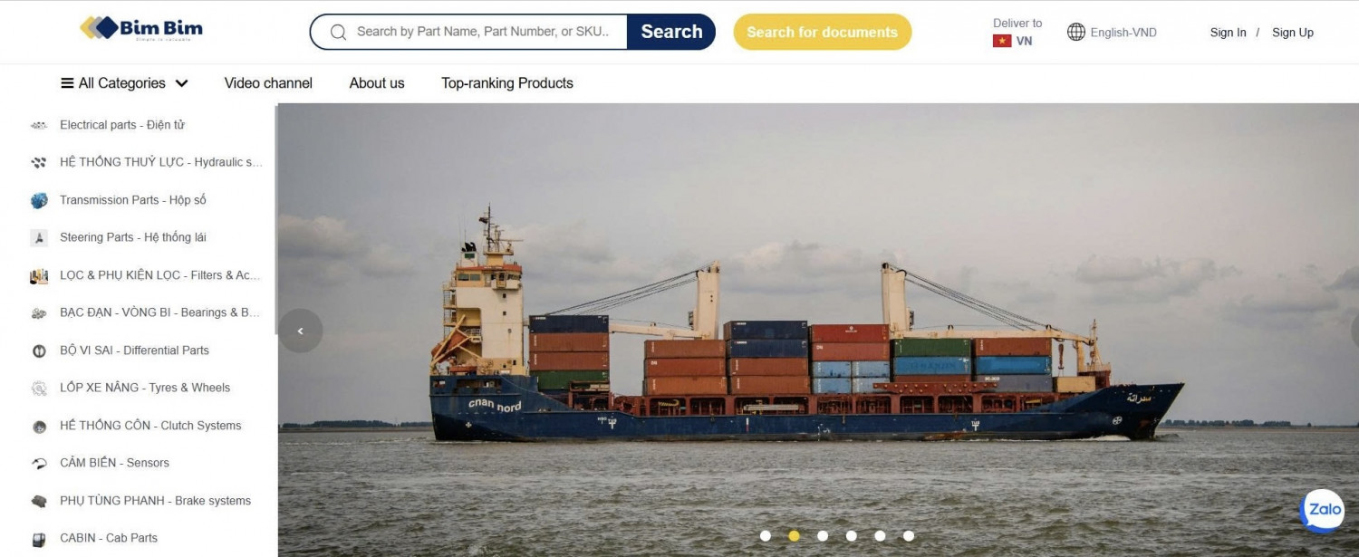
Task: Click the Search for documents button
Action: 823,32
